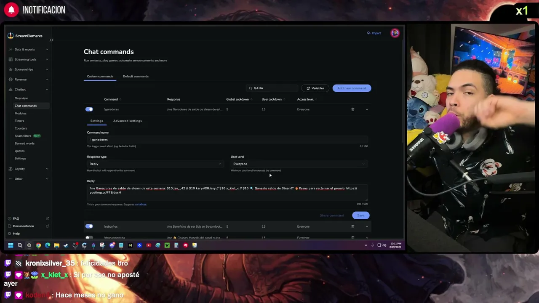Viewport: 539px width, 303px height.
Task: Open Chatbot Overview in the sidebar
Action: [x=21, y=98]
